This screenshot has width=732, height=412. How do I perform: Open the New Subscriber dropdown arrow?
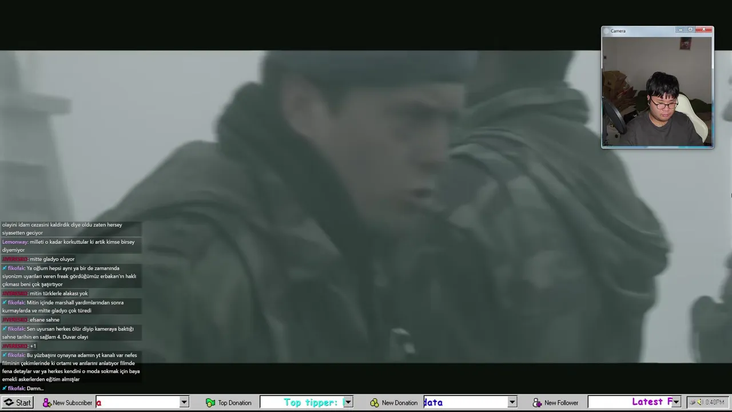[184, 402]
